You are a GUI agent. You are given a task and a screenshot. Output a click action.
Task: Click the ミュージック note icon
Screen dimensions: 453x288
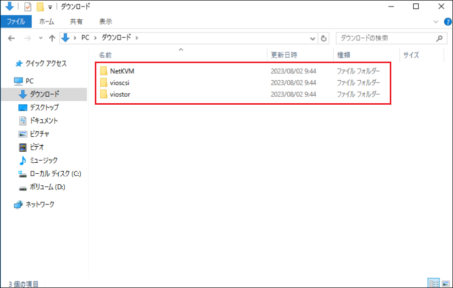(x=23, y=160)
